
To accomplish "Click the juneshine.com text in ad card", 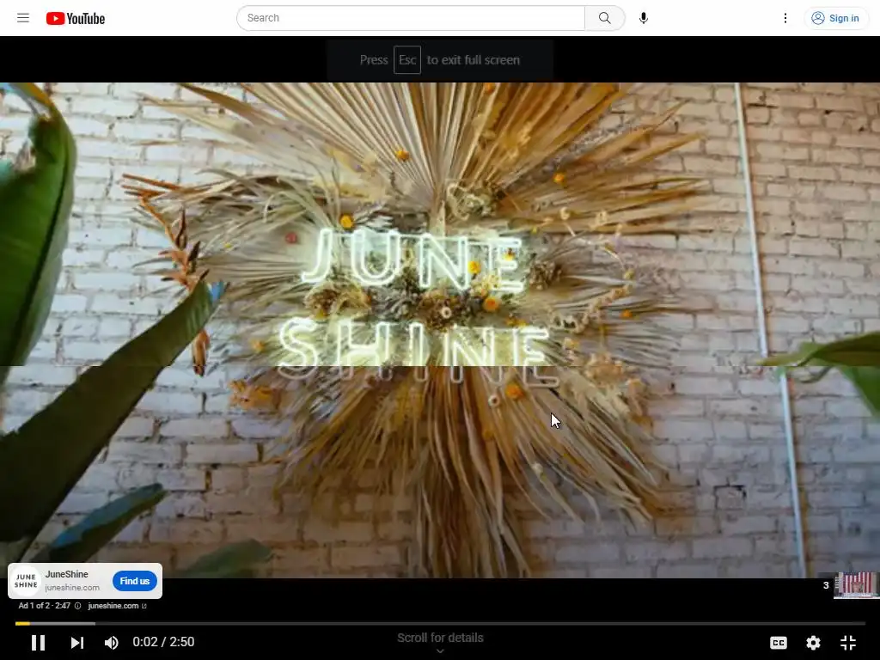I will pos(72,588).
